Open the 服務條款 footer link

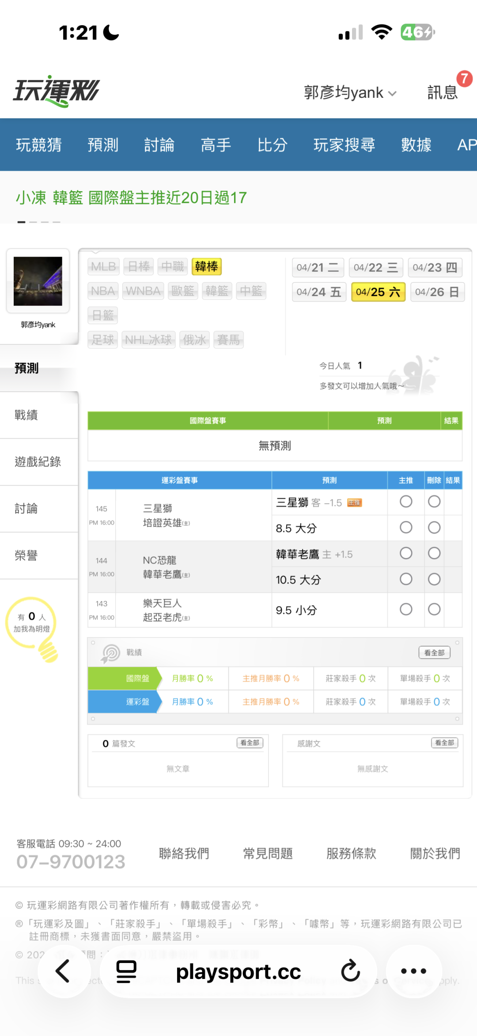click(x=352, y=853)
